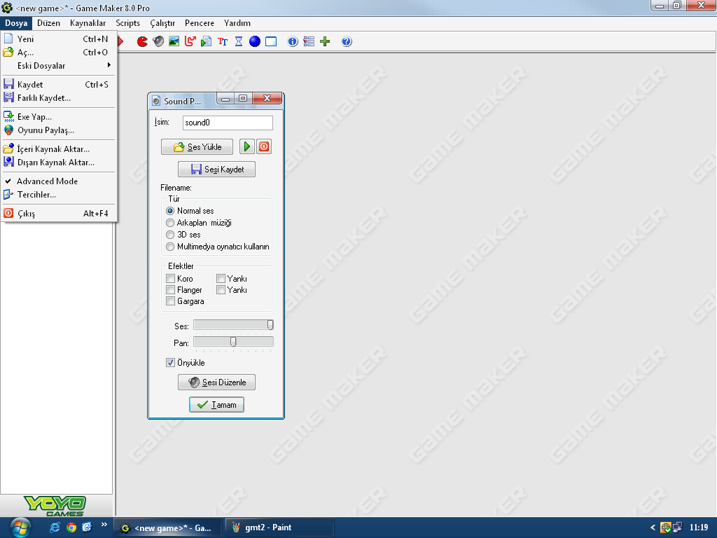The height and width of the screenshot is (538, 717).
Task: Stop the sound with the red stop button
Action: coord(264,146)
